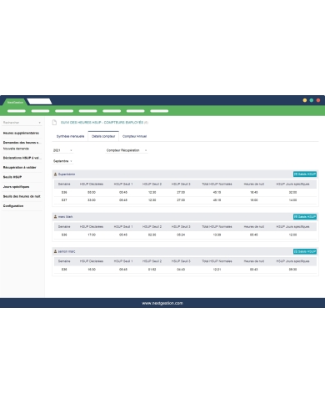325x404 pixels.
Task: Click 33:00 declared hours in SuperAdmin S37 row
Action: [x=92, y=200]
